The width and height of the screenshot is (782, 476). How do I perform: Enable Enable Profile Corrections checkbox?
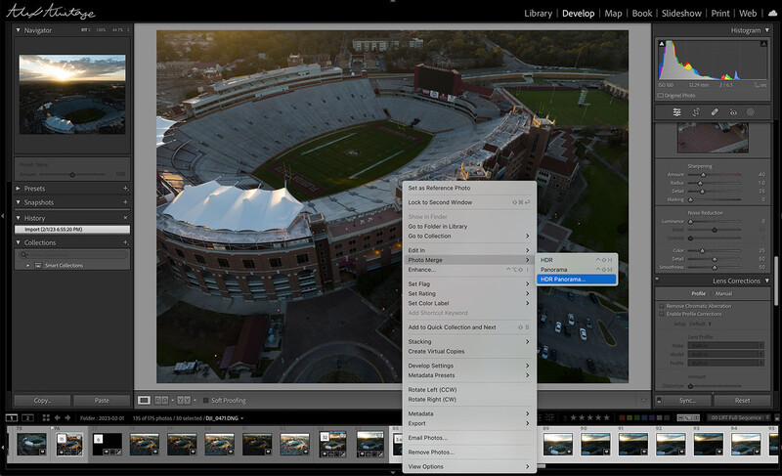pyautogui.click(x=662, y=314)
